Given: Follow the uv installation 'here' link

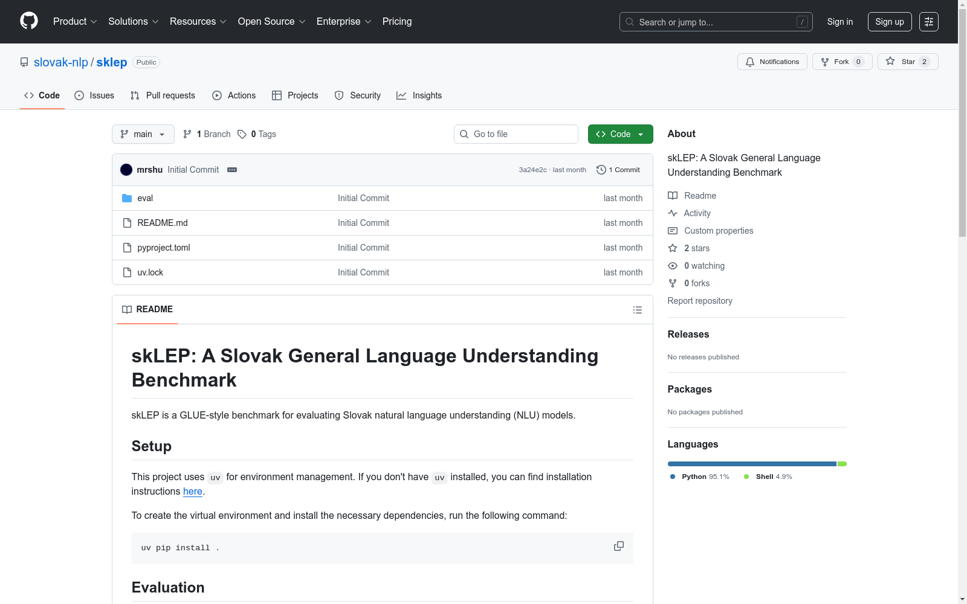Looking at the screenshot, I should [193, 492].
